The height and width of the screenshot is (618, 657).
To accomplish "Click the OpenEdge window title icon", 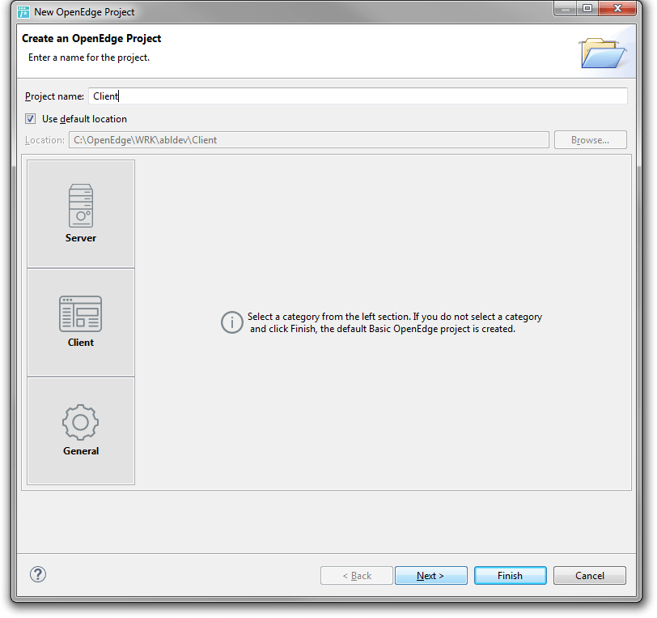I will point(23,12).
